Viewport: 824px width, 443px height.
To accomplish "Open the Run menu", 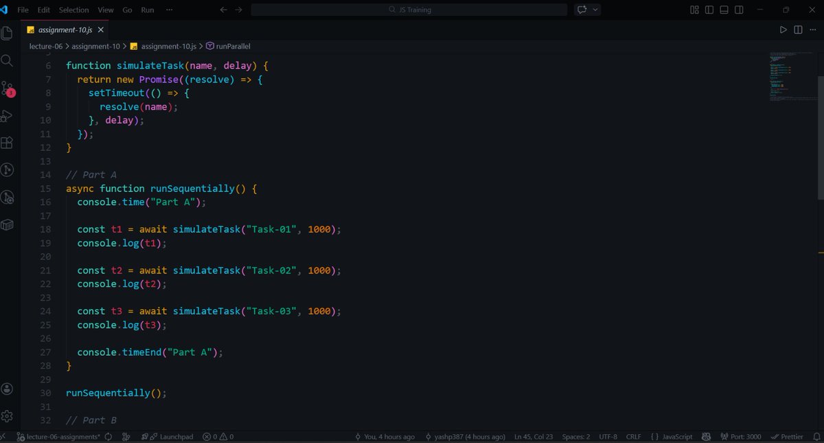I will click(147, 10).
